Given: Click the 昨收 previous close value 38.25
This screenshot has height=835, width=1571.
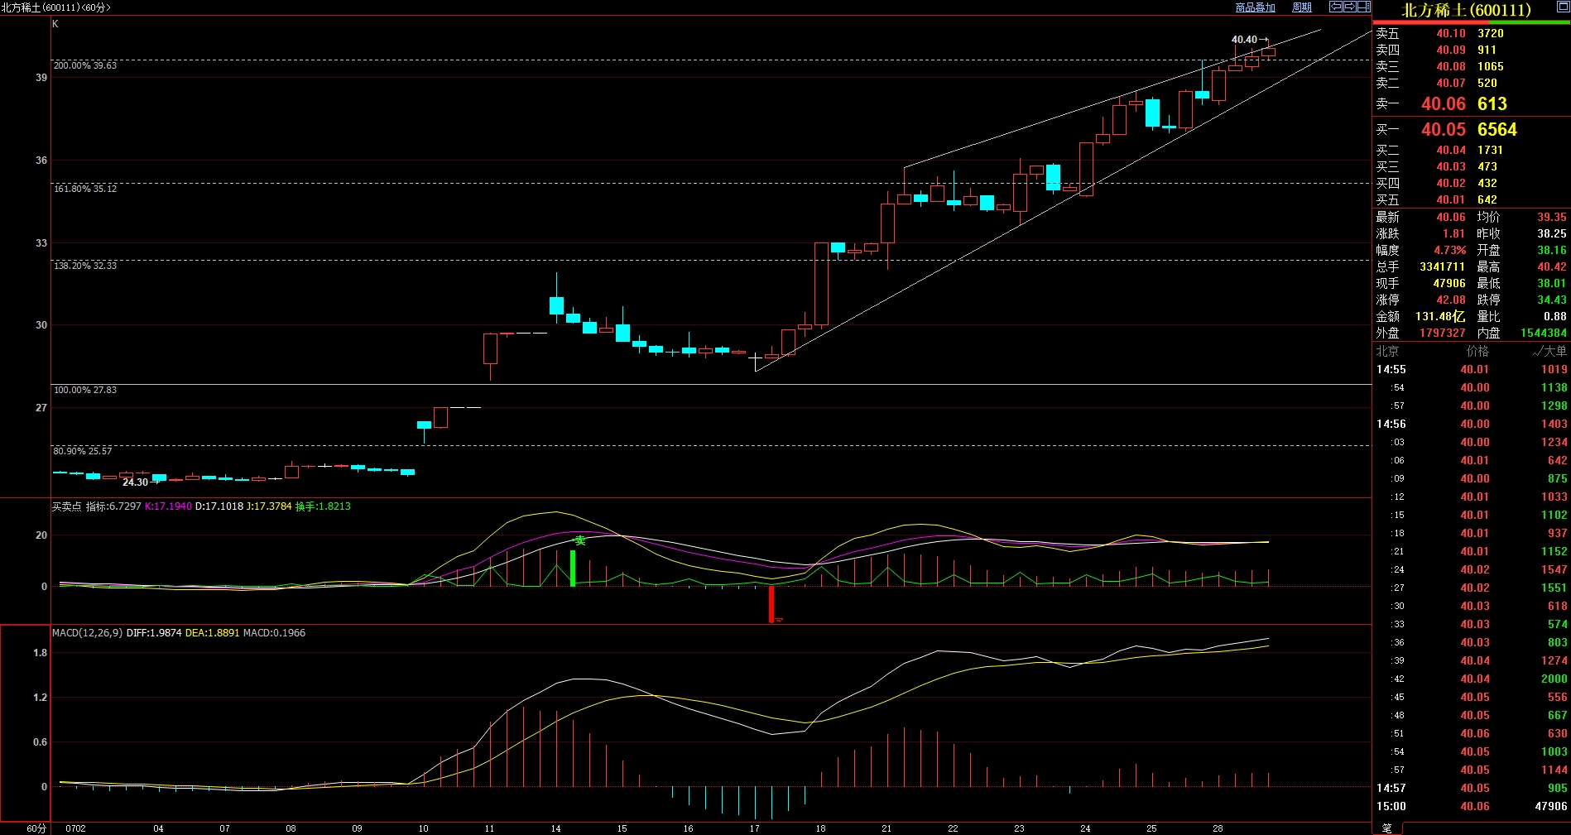Looking at the screenshot, I should pos(1552,233).
